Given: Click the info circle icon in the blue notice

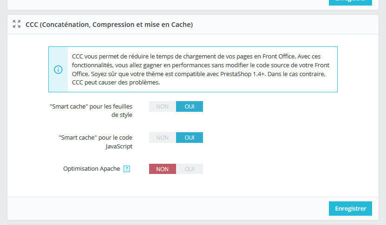Looking at the screenshot, I should [58, 70].
